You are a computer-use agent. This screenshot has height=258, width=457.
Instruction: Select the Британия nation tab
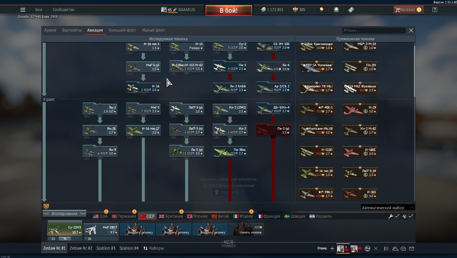tap(171, 216)
